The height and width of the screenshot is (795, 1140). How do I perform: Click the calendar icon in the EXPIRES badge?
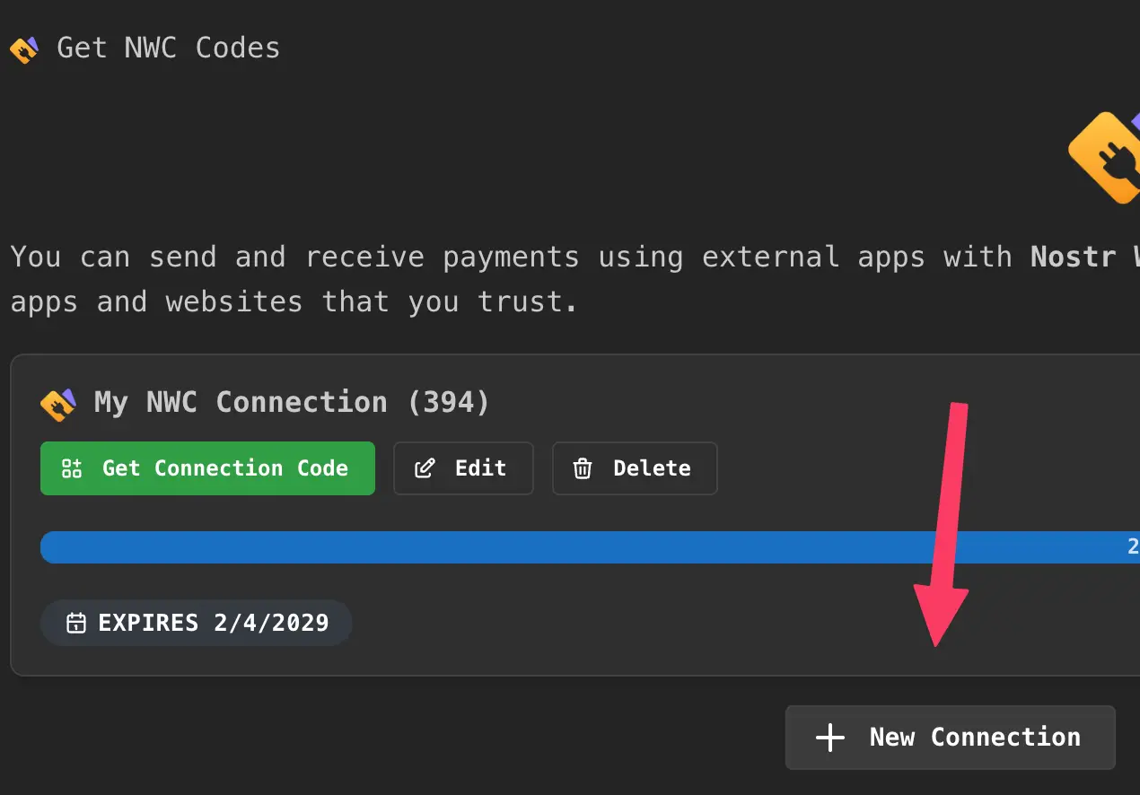(75, 622)
